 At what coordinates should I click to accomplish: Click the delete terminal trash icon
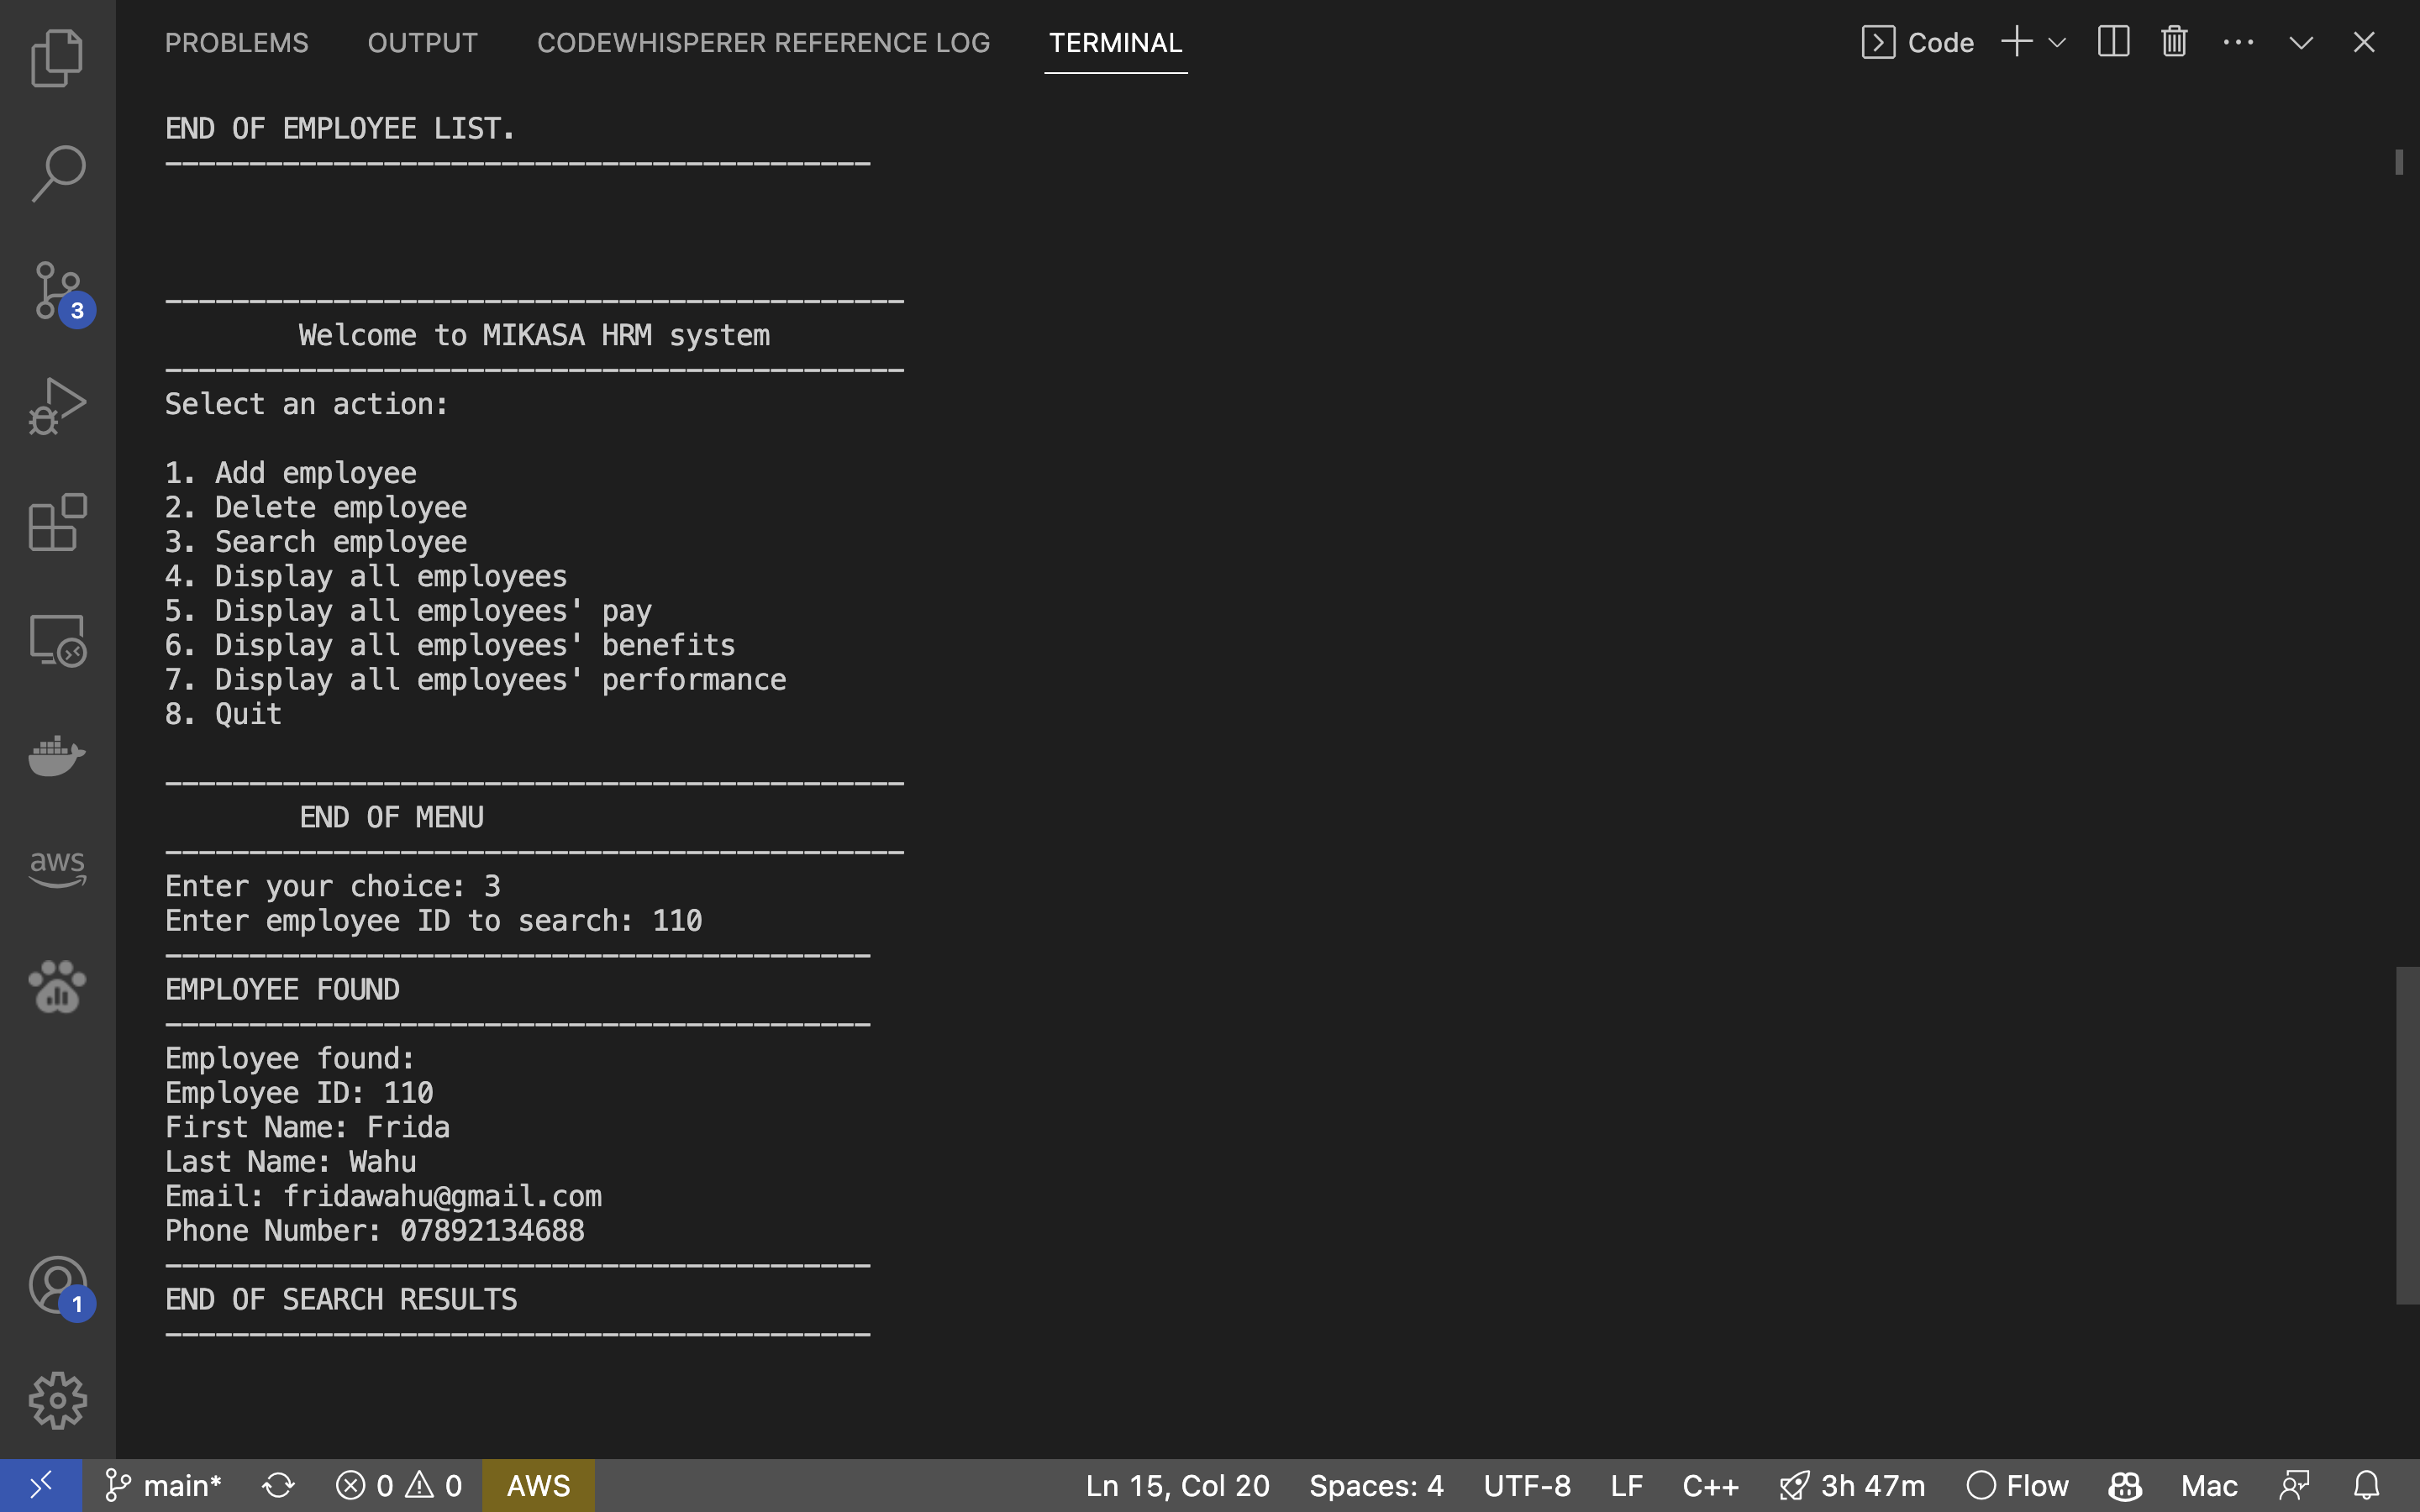(x=2175, y=40)
